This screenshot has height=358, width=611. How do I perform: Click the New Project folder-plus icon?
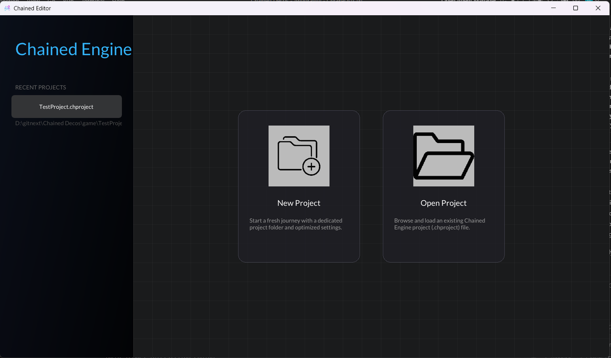tap(299, 156)
